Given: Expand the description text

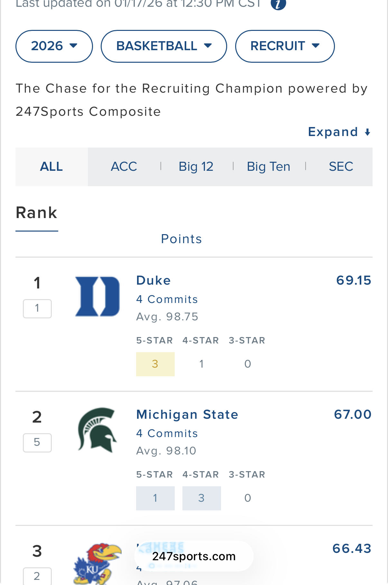Looking at the screenshot, I should (x=339, y=132).
